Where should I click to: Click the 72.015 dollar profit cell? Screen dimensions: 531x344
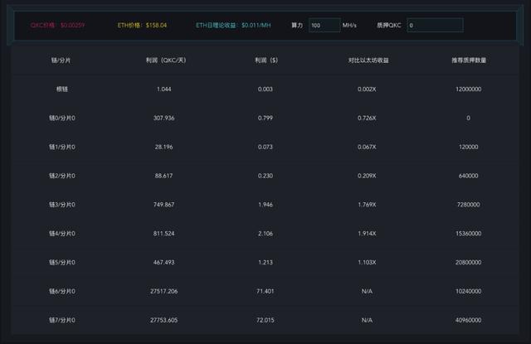pyautogui.click(x=265, y=320)
